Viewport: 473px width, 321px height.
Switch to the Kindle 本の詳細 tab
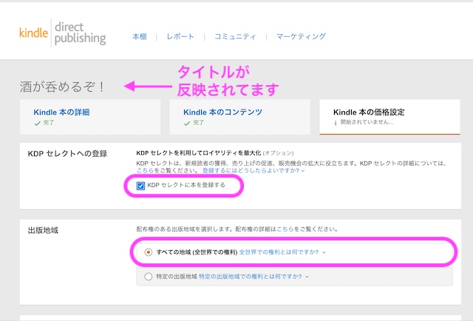click(61, 112)
